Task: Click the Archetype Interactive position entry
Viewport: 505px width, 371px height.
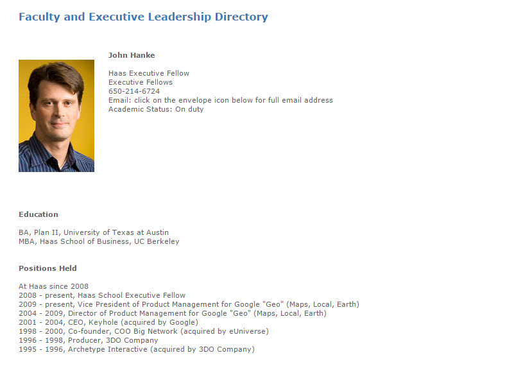Action: tap(137, 349)
